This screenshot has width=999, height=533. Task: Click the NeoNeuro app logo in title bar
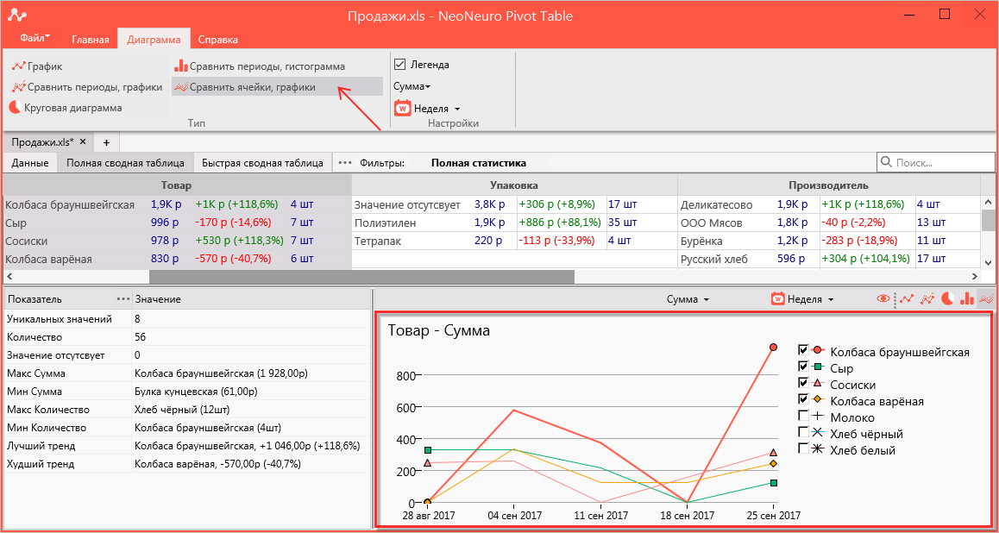[x=17, y=16]
